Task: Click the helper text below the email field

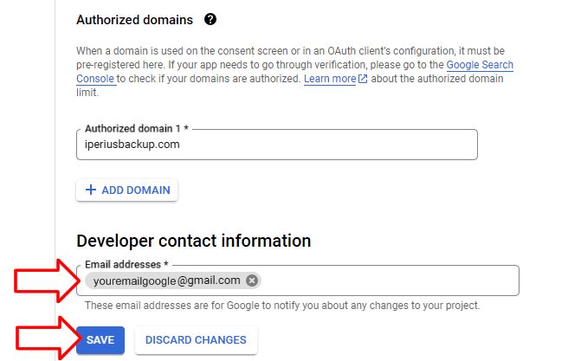Action: tap(282, 306)
